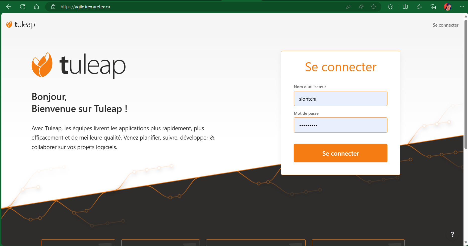Click the page vertical scrollbar
Image resolution: width=468 pixels, height=246 pixels.
pyautogui.click(x=466, y=84)
